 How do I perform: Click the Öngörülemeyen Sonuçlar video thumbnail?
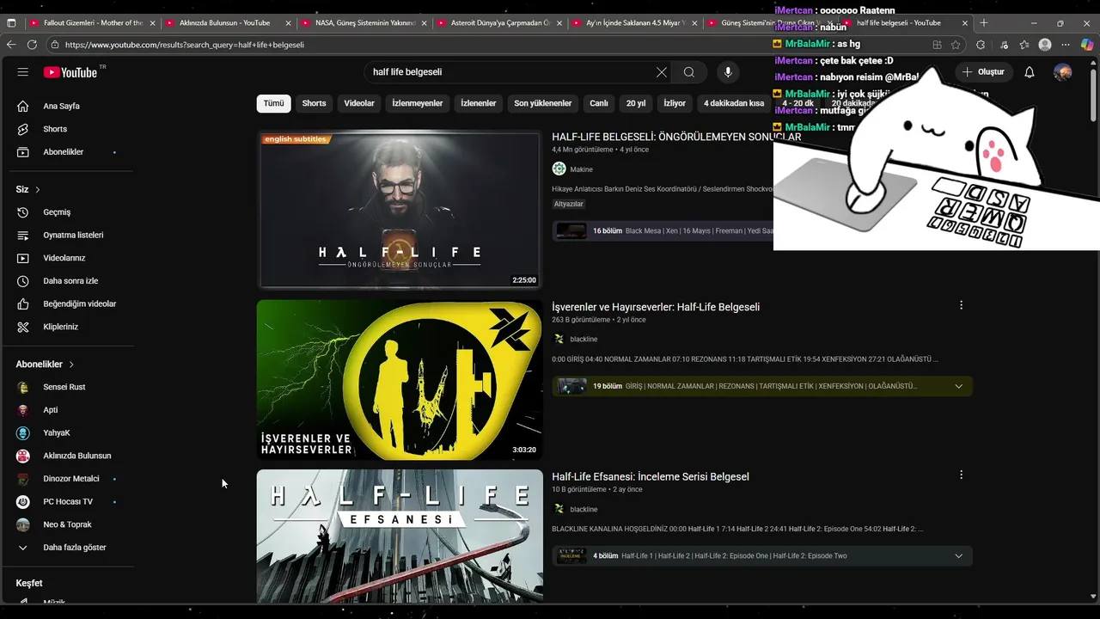(x=400, y=209)
